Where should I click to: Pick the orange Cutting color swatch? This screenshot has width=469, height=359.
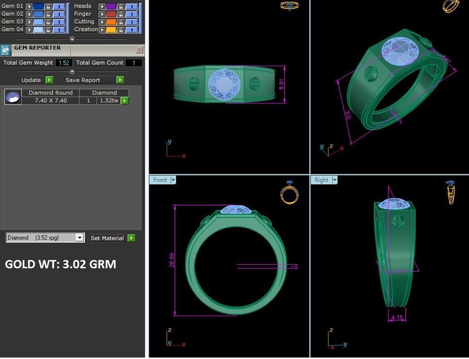point(111,22)
